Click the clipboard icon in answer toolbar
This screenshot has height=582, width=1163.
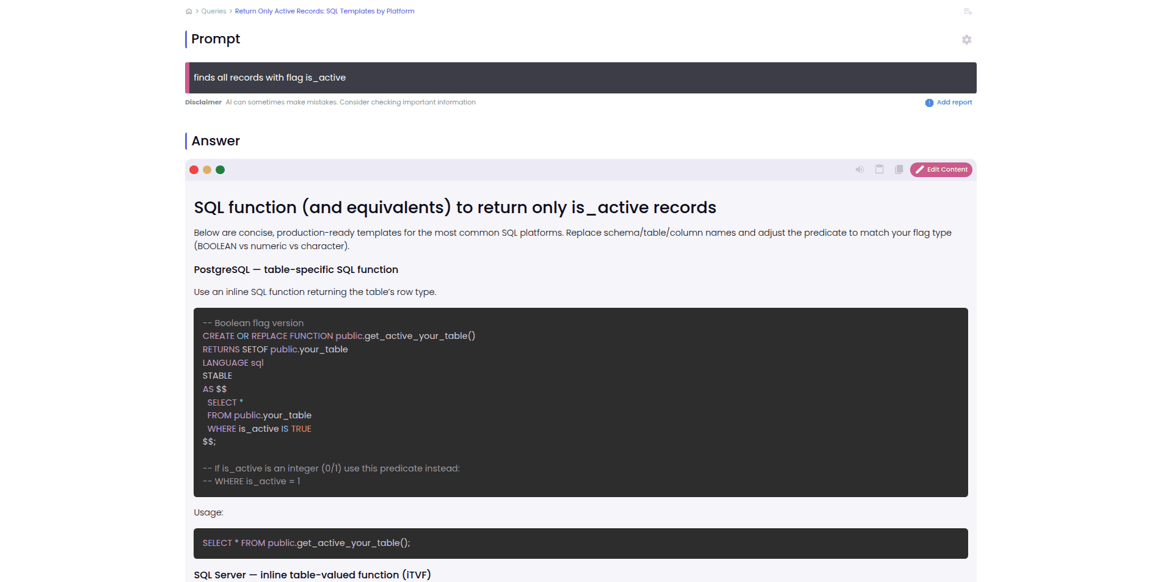pos(880,170)
